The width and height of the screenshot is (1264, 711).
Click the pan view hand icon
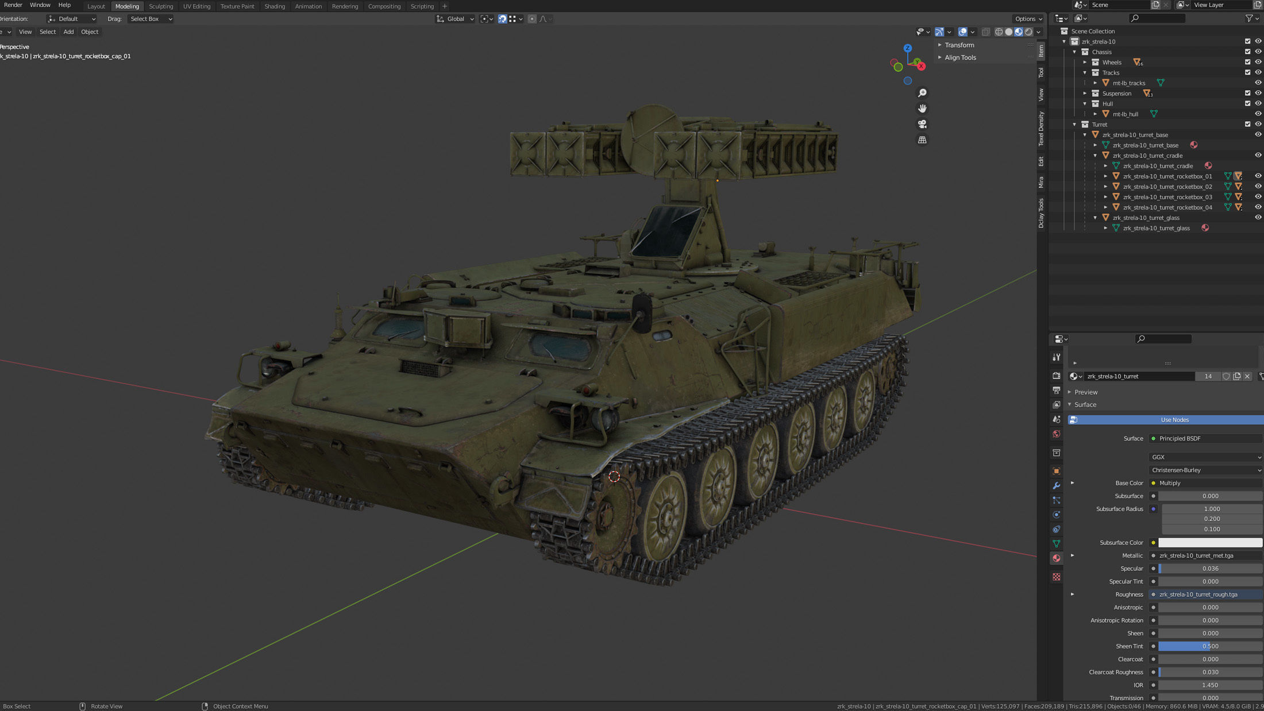(922, 109)
